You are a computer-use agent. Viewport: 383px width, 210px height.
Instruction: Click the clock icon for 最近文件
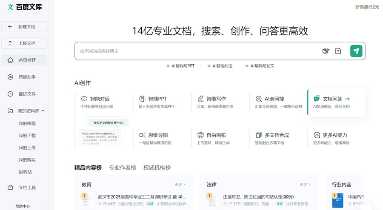(x=10, y=94)
